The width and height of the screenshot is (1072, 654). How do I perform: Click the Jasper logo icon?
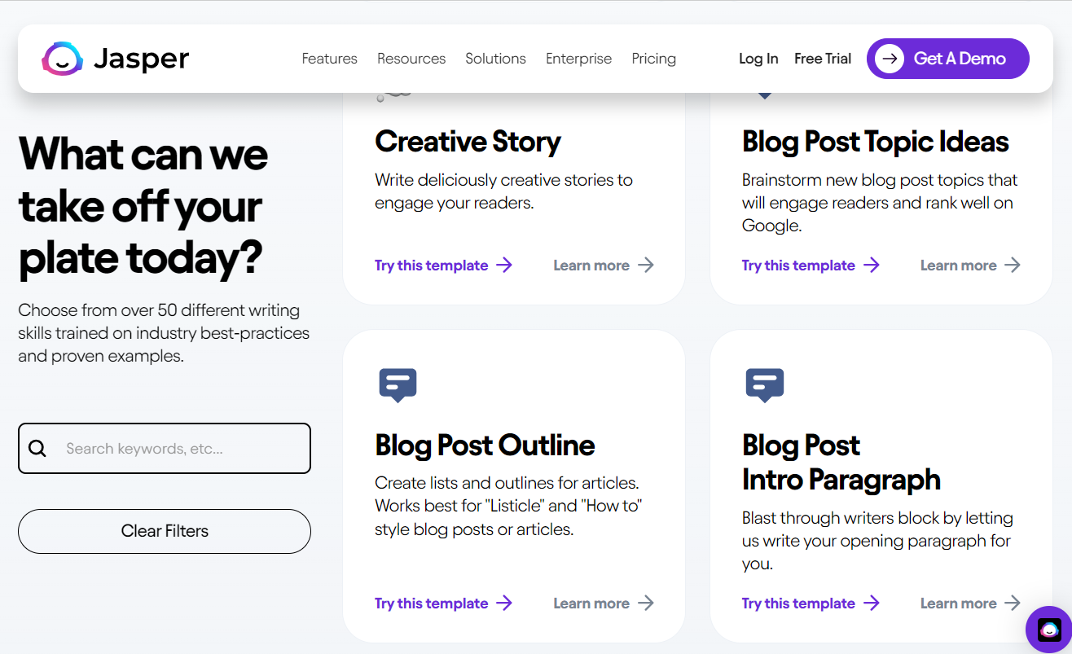pos(62,59)
